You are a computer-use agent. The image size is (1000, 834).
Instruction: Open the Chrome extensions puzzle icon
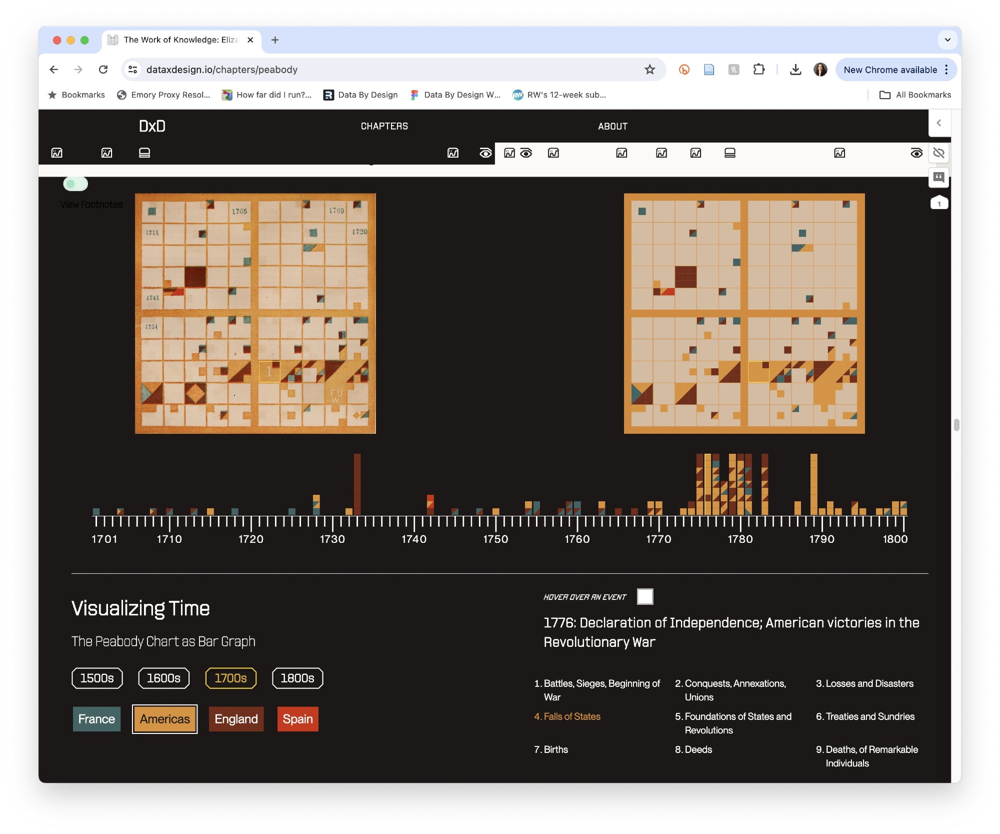pyautogui.click(x=758, y=70)
